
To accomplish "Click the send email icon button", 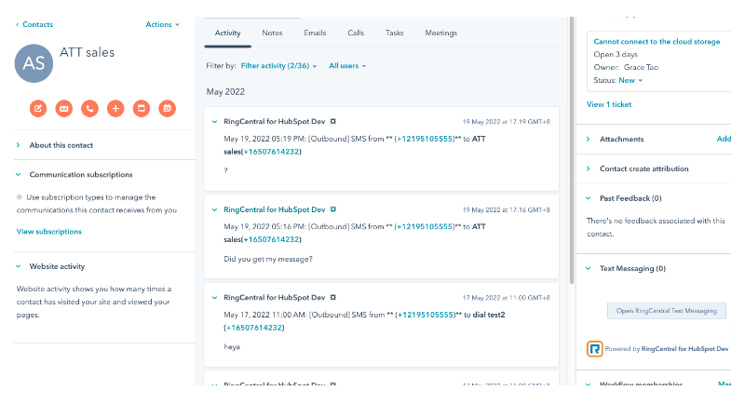I will [64, 109].
